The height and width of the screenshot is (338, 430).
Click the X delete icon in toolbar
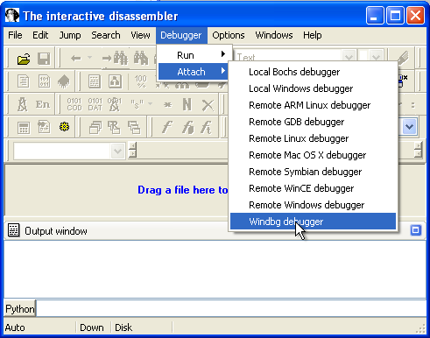coord(208,105)
